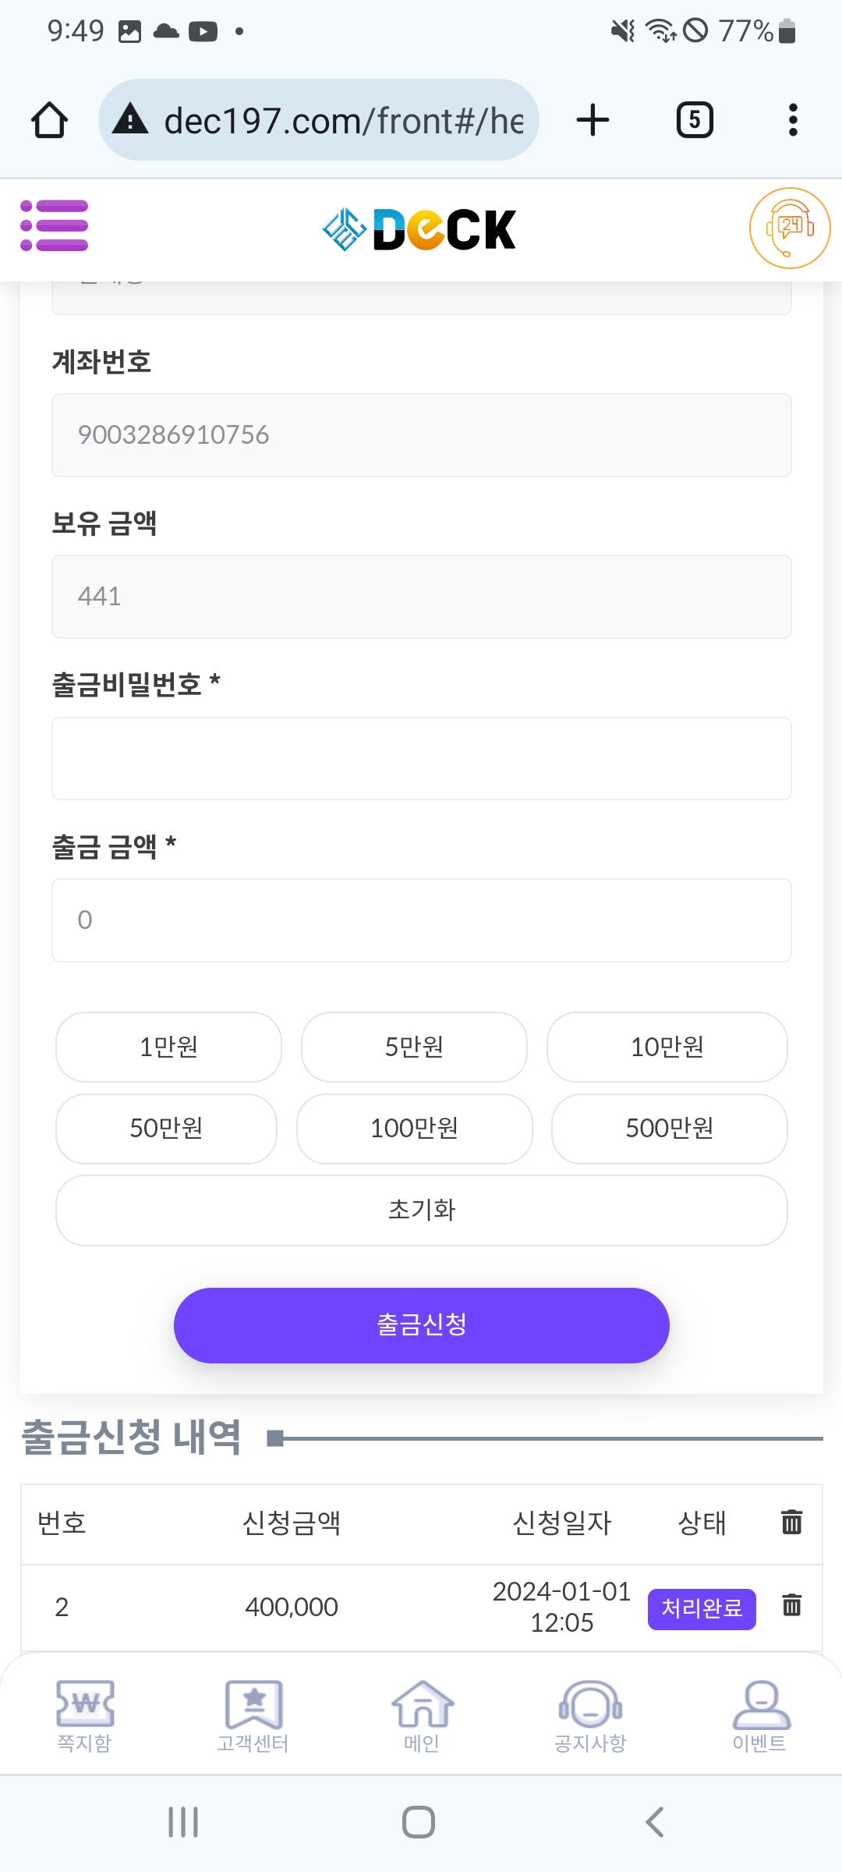The width and height of the screenshot is (842, 1872).
Task: Click the 출금 금액 amount field
Action: [421, 920]
